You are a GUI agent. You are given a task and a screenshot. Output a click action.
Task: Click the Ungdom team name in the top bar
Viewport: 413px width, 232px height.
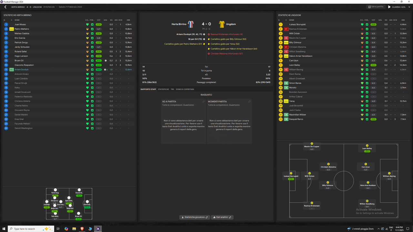click(37, 7)
